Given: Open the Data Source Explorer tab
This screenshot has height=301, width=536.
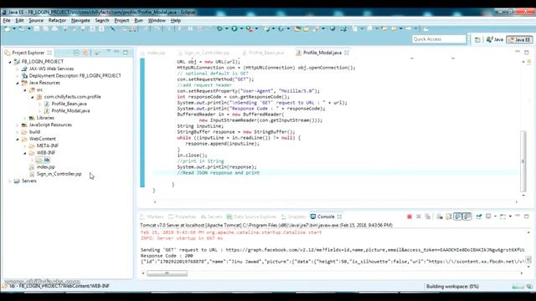Looking at the screenshot, I should coord(251,217).
